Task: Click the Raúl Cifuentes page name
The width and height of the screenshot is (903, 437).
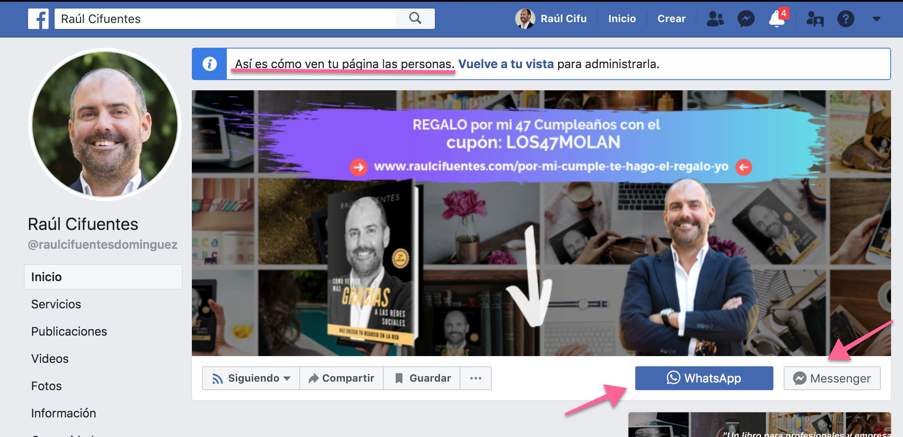Action: (x=83, y=224)
